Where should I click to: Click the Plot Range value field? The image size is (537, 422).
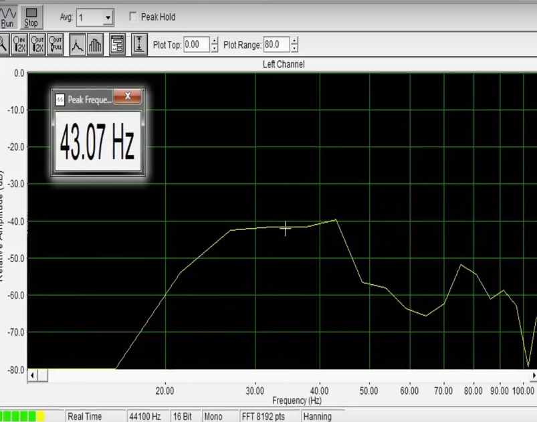point(277,45)
